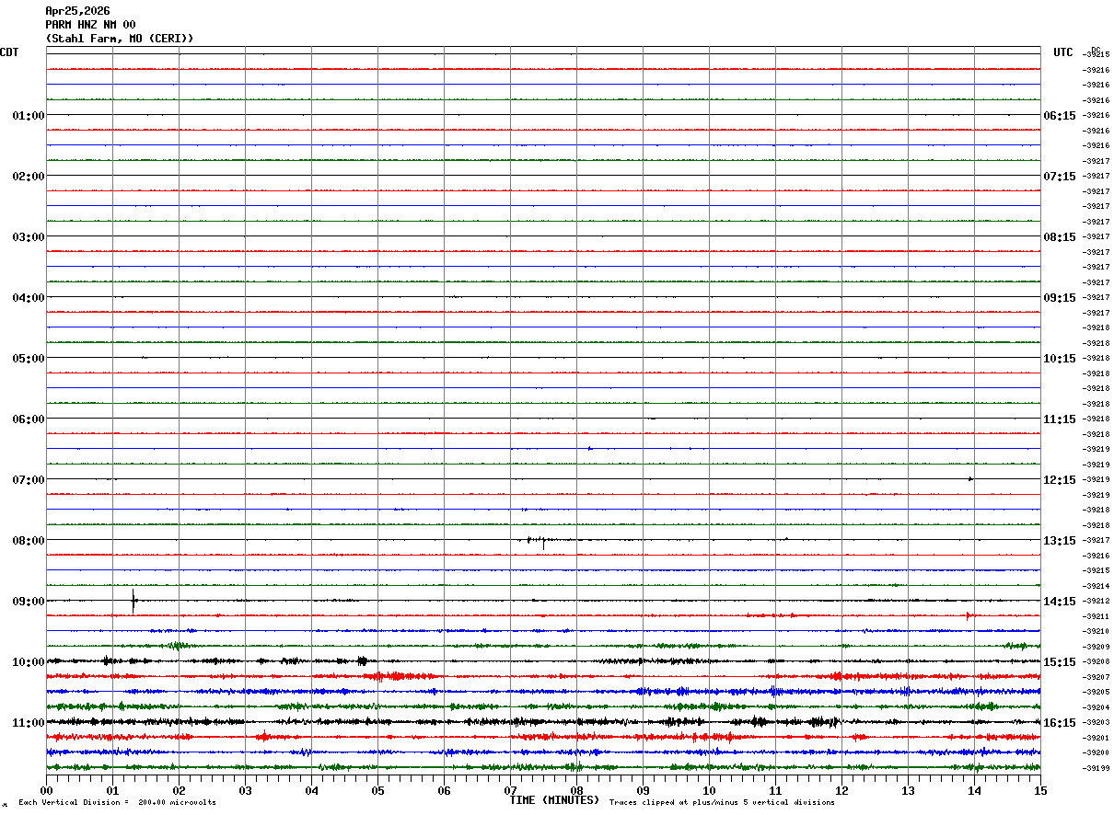1114x815 pixels.
Task: Click the Stahl Farm, MO (CERI) location text
Action: pos(120,39)
